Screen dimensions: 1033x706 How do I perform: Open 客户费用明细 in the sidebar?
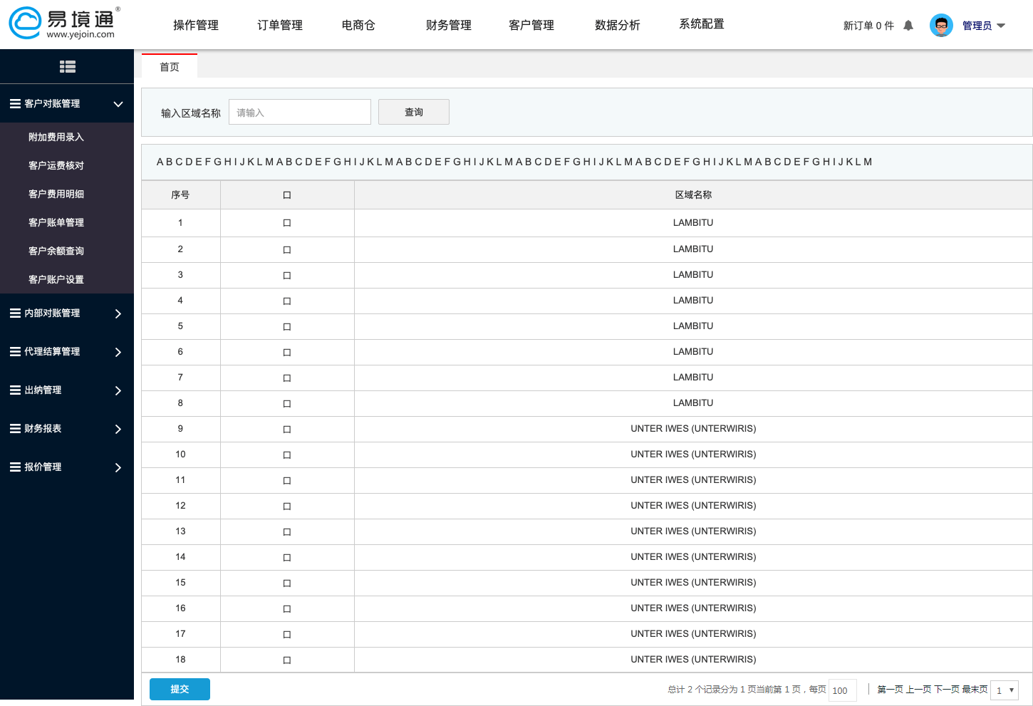coord(56,194)
